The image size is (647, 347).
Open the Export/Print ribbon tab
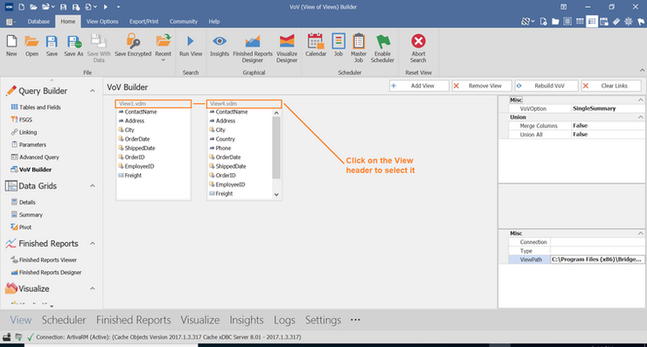(143, 22)
